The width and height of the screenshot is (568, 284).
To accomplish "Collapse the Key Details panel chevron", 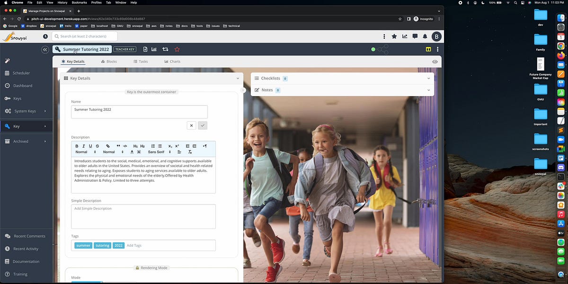I will point(238,78).
